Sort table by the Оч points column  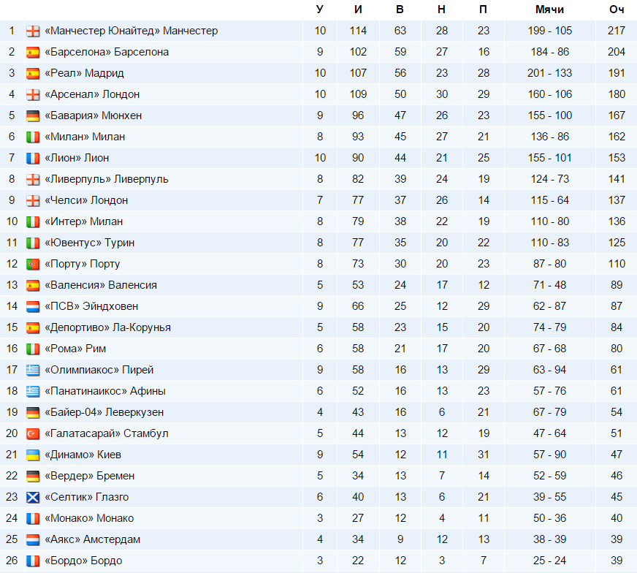[616, 10]
